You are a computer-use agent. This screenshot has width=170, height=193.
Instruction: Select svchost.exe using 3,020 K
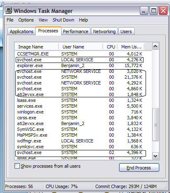[x=83, y=71]
